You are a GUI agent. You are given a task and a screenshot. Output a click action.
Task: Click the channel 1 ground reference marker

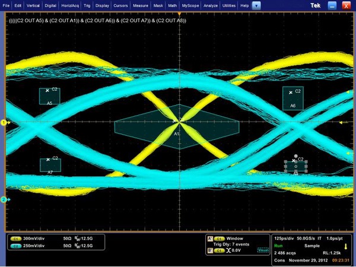4,122
